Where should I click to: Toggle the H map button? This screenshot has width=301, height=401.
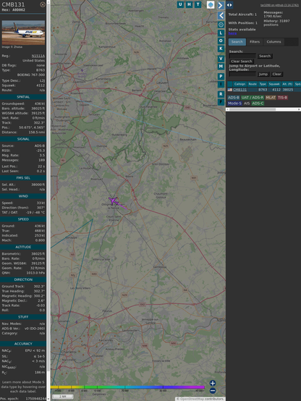[x=190, y=4]
